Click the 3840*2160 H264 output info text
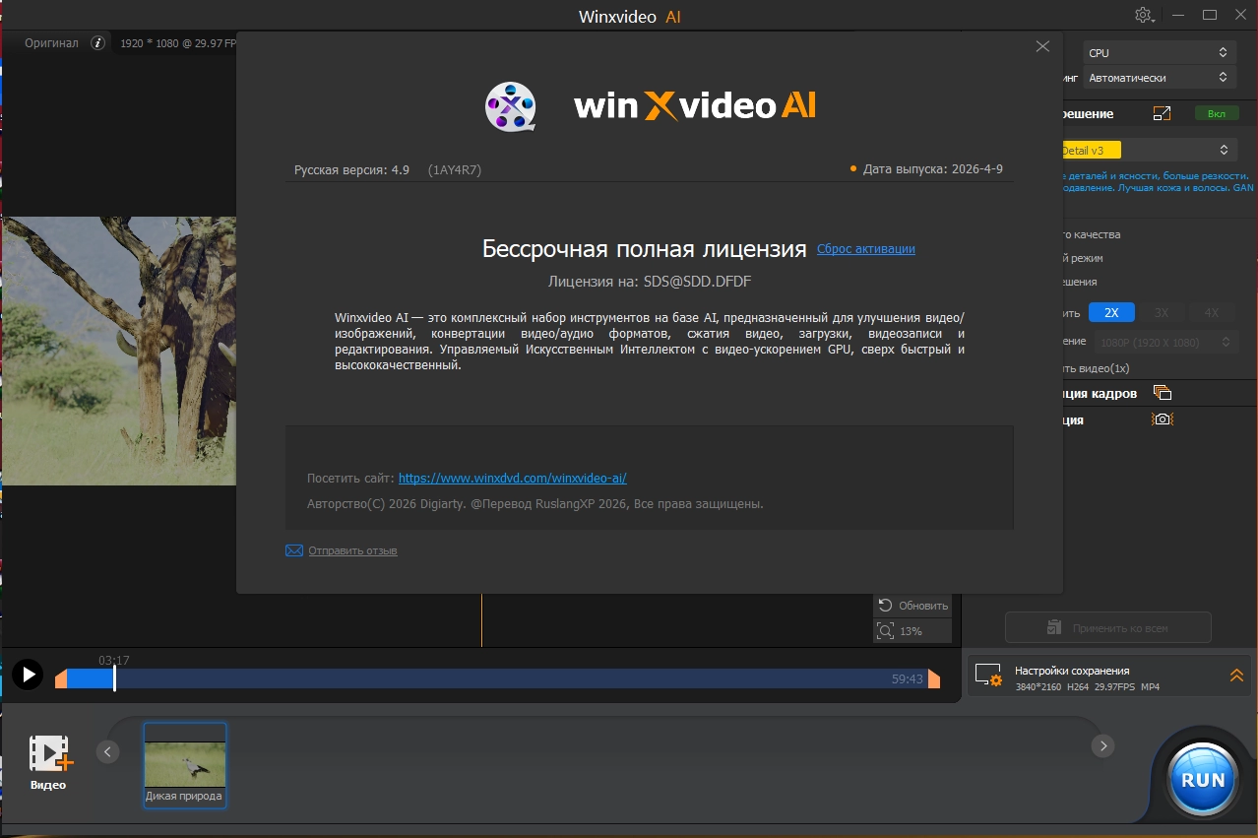This screenshot has height=838, width=1258. [x=1087, y=686]
